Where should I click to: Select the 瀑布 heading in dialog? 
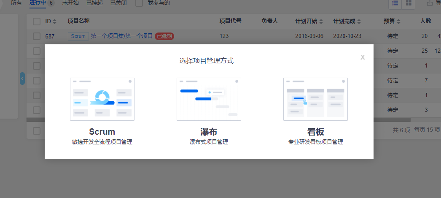coord(209,132)
